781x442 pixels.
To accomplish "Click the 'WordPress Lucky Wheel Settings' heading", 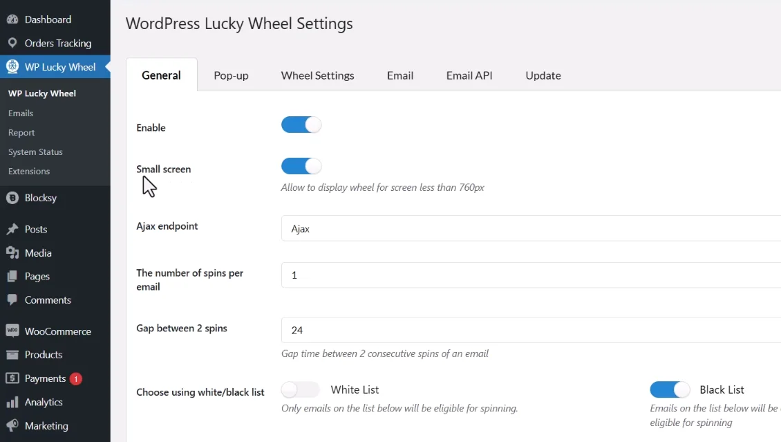I will [x=239, y=24].
